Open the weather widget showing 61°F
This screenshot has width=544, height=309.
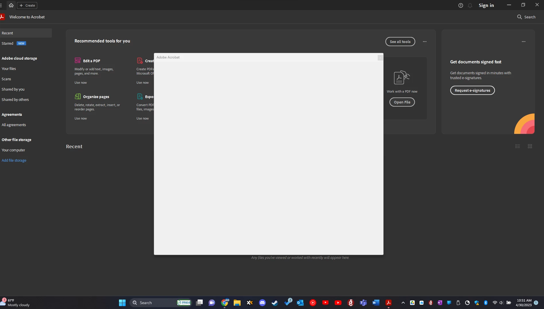[x=16, y=303]
